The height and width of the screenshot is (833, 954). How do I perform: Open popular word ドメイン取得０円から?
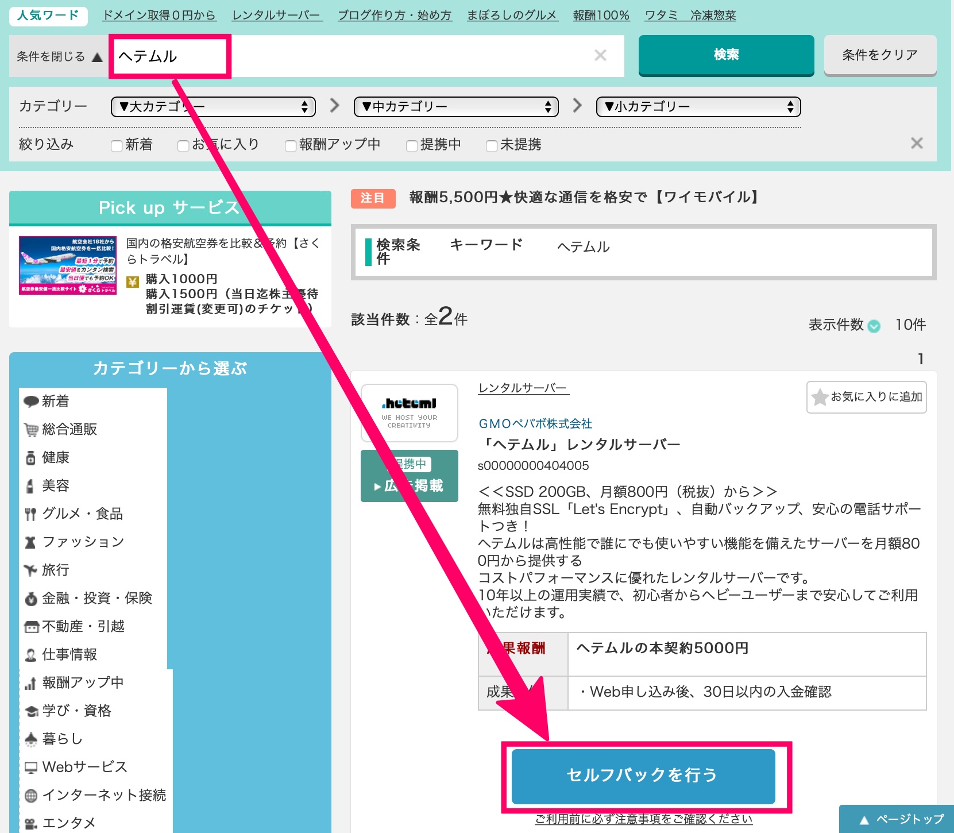coord(159,16)
